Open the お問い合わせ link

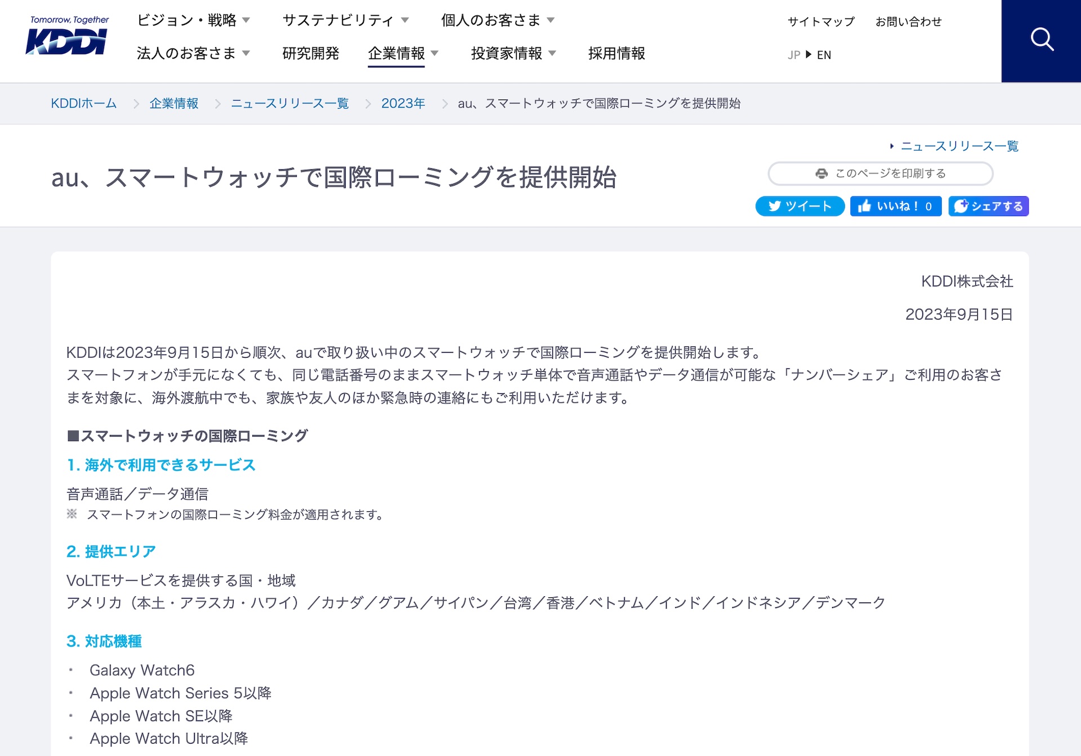tap(909, 22)
